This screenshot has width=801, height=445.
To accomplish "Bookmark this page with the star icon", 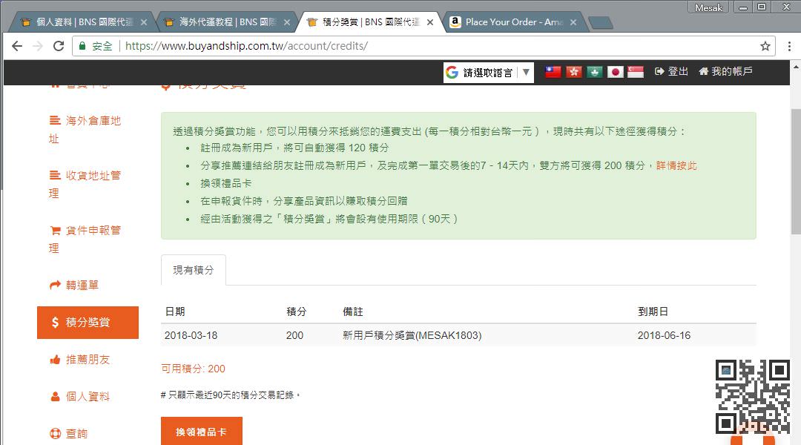I will coord(765,46).
